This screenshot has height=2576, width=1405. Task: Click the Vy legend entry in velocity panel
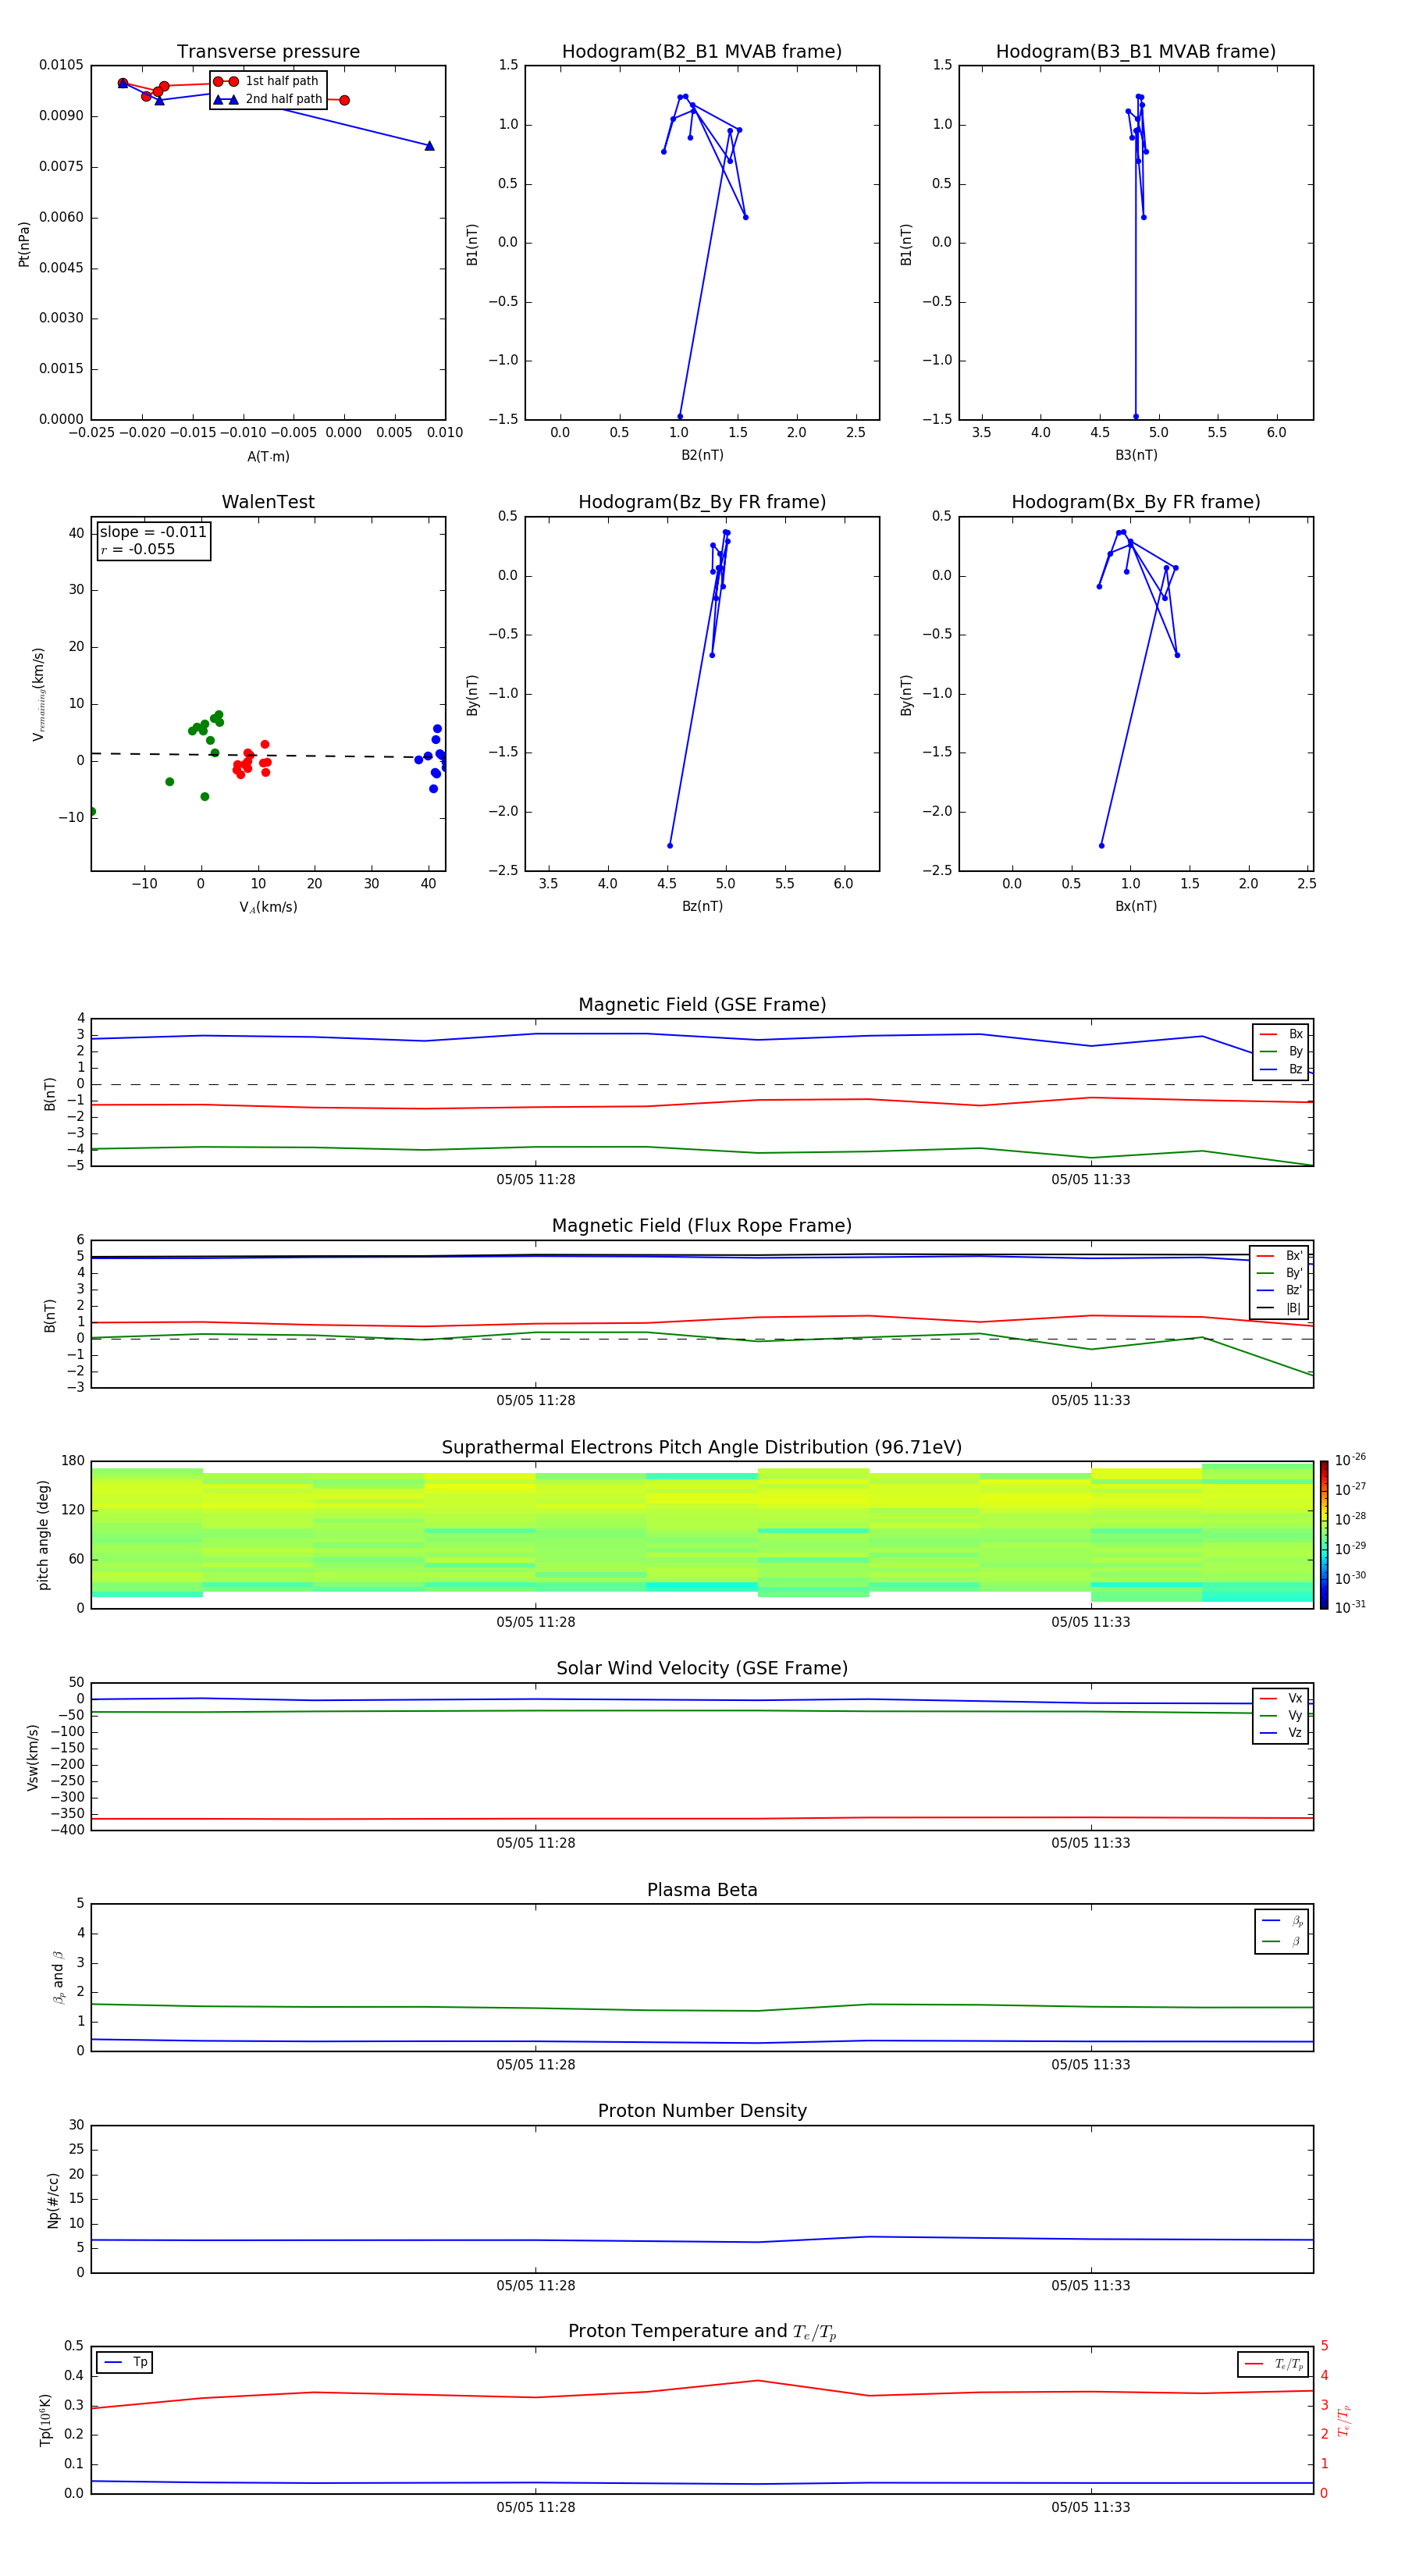coord(1281,1715)
